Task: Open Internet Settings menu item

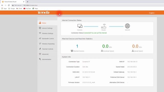Action: pyautogui.click(x=47, y=28)
